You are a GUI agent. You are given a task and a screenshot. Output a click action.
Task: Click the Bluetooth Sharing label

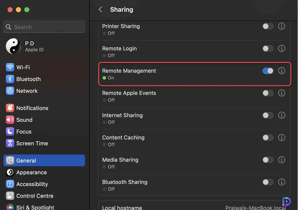(125, 182)
